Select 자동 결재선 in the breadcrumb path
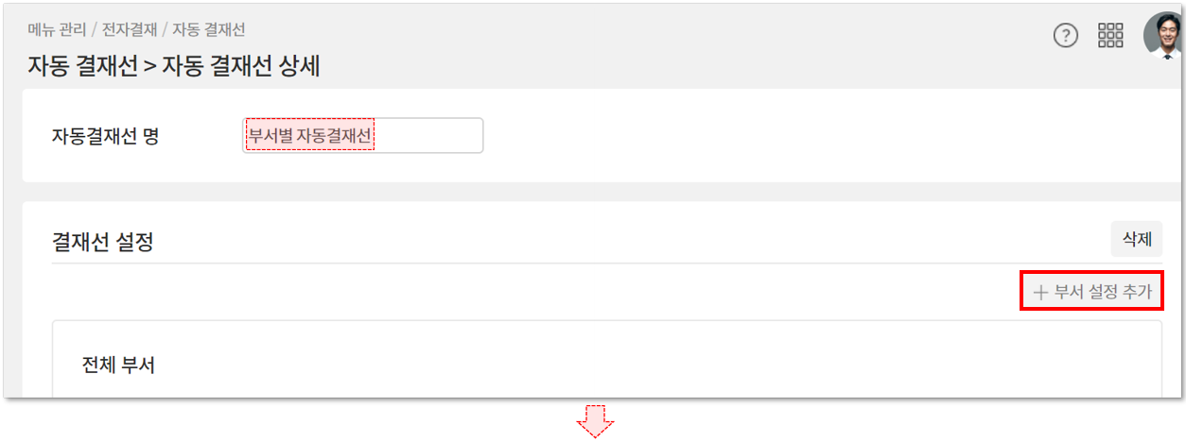This screenshot has height=442, width=1186. [x=209, y=30]
